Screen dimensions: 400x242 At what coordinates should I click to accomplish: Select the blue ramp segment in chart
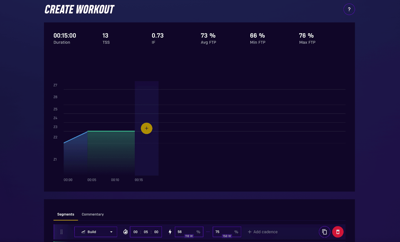(x=75, y=155)
